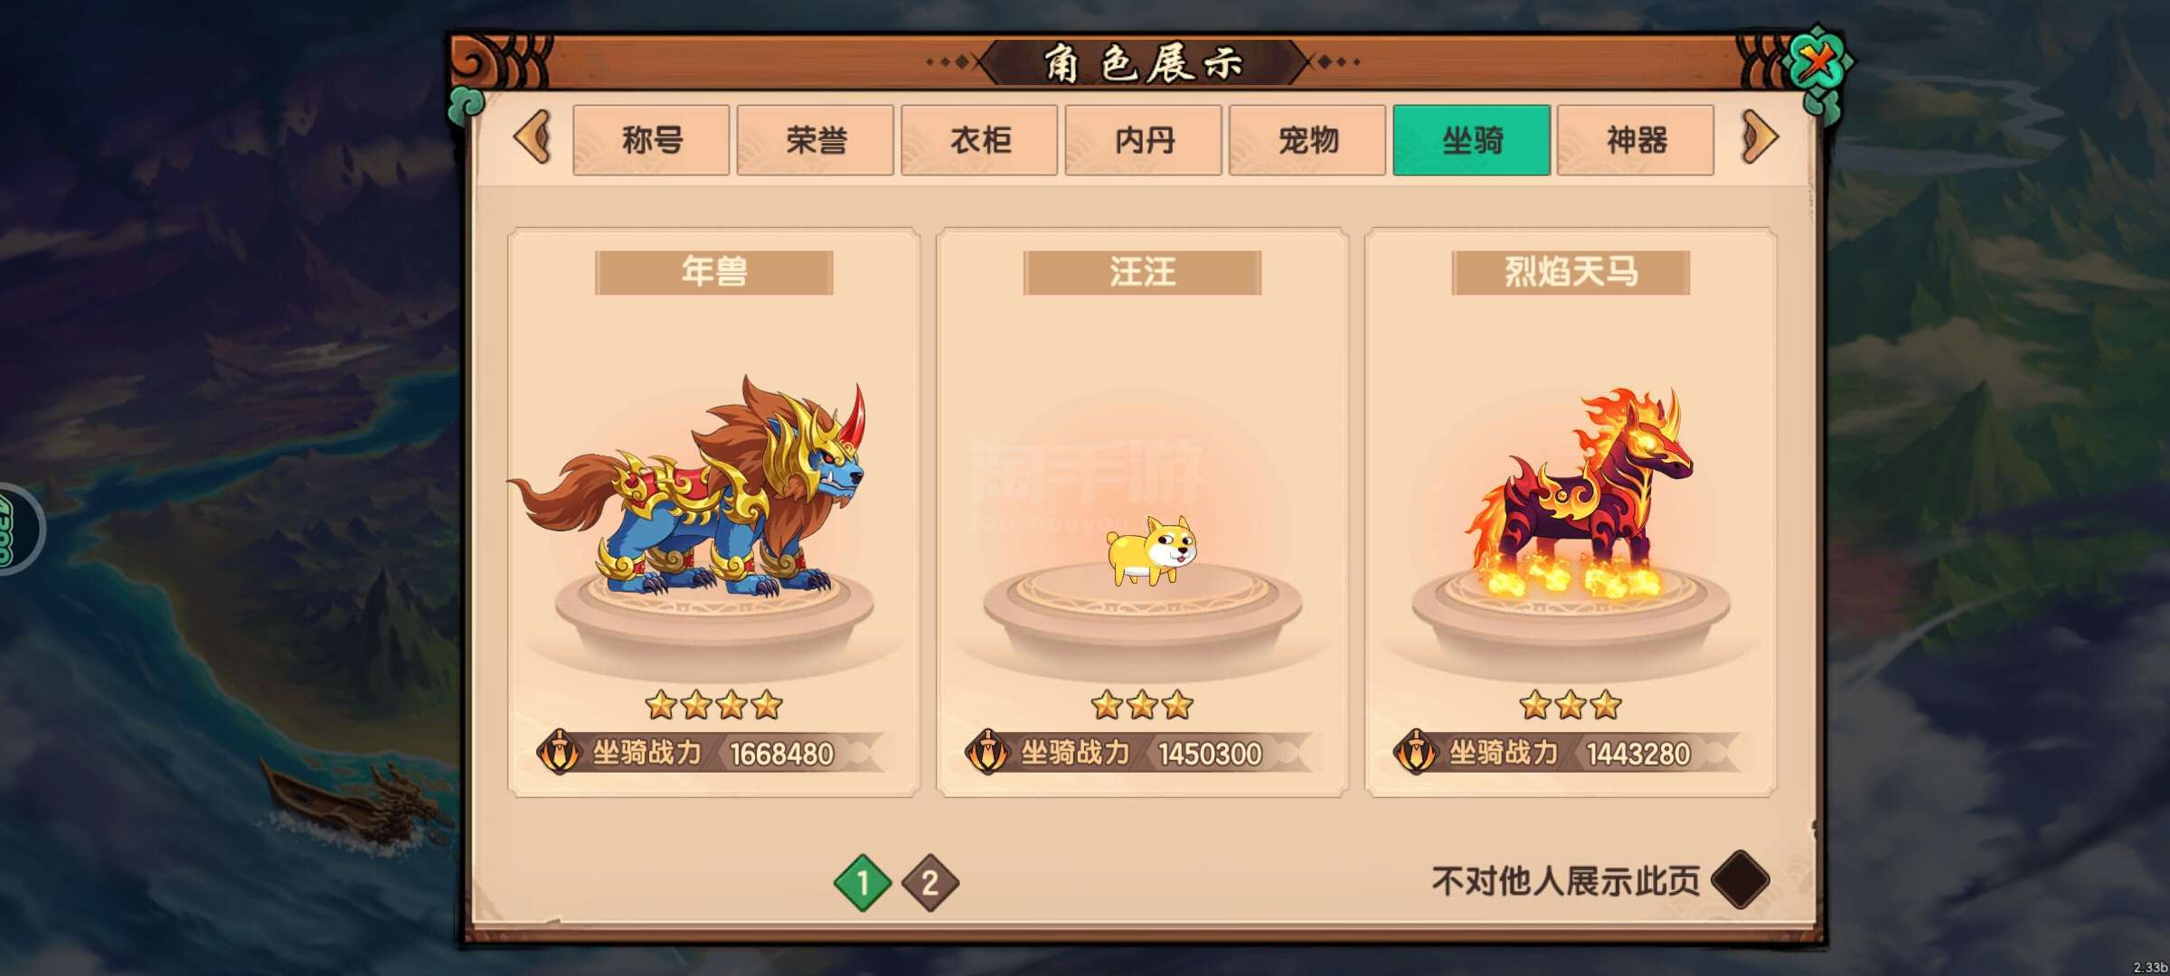Toggle the 不对他人展示此页 diamond checkbox

tap(1741, 879)
